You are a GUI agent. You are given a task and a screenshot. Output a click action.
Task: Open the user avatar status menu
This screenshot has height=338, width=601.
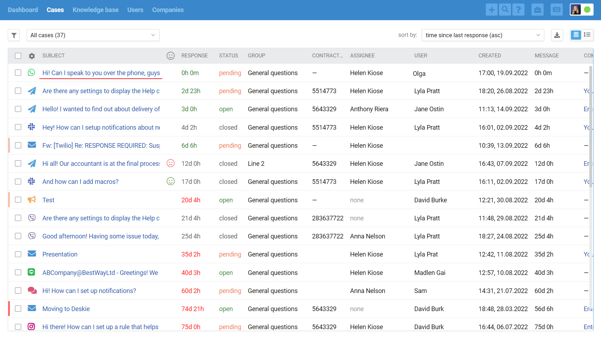tap(582, 10)
